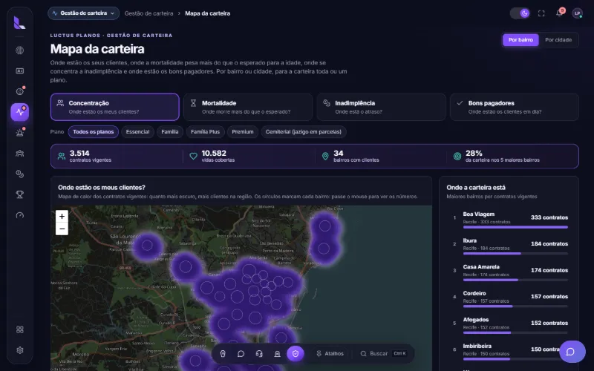594x371 pixels.
Task: Filter by Essencial plan
Action: (x=137, y=132)
